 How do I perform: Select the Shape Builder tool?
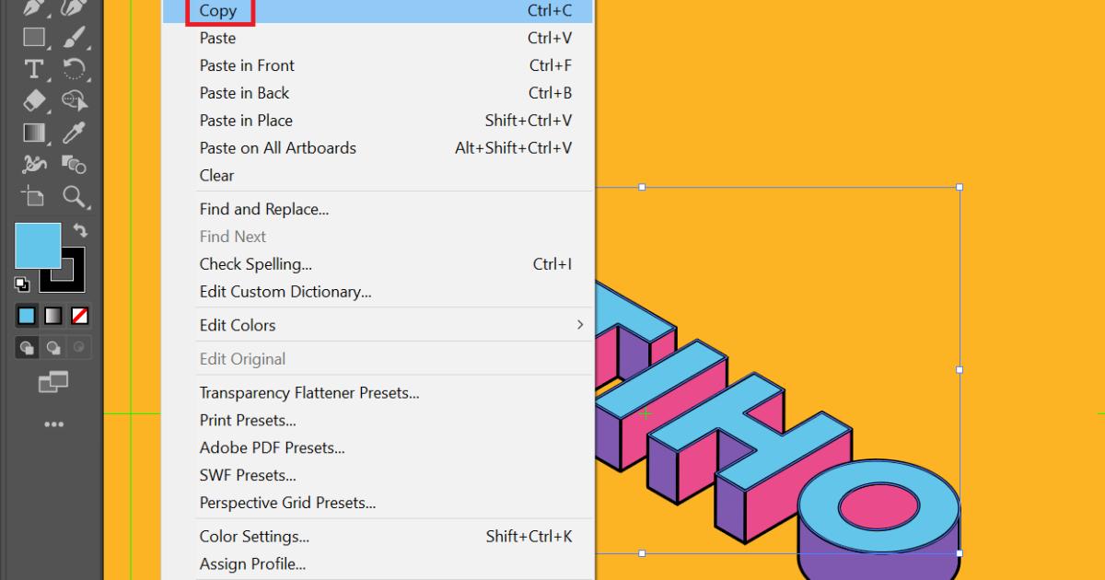coord(74,99)
